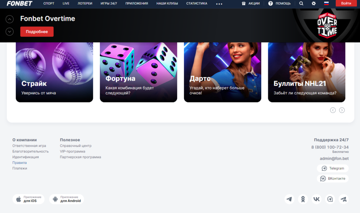Viewport: 360px width, 213px height.
Task: Open VIP-программа link
Action: (72, 151)
